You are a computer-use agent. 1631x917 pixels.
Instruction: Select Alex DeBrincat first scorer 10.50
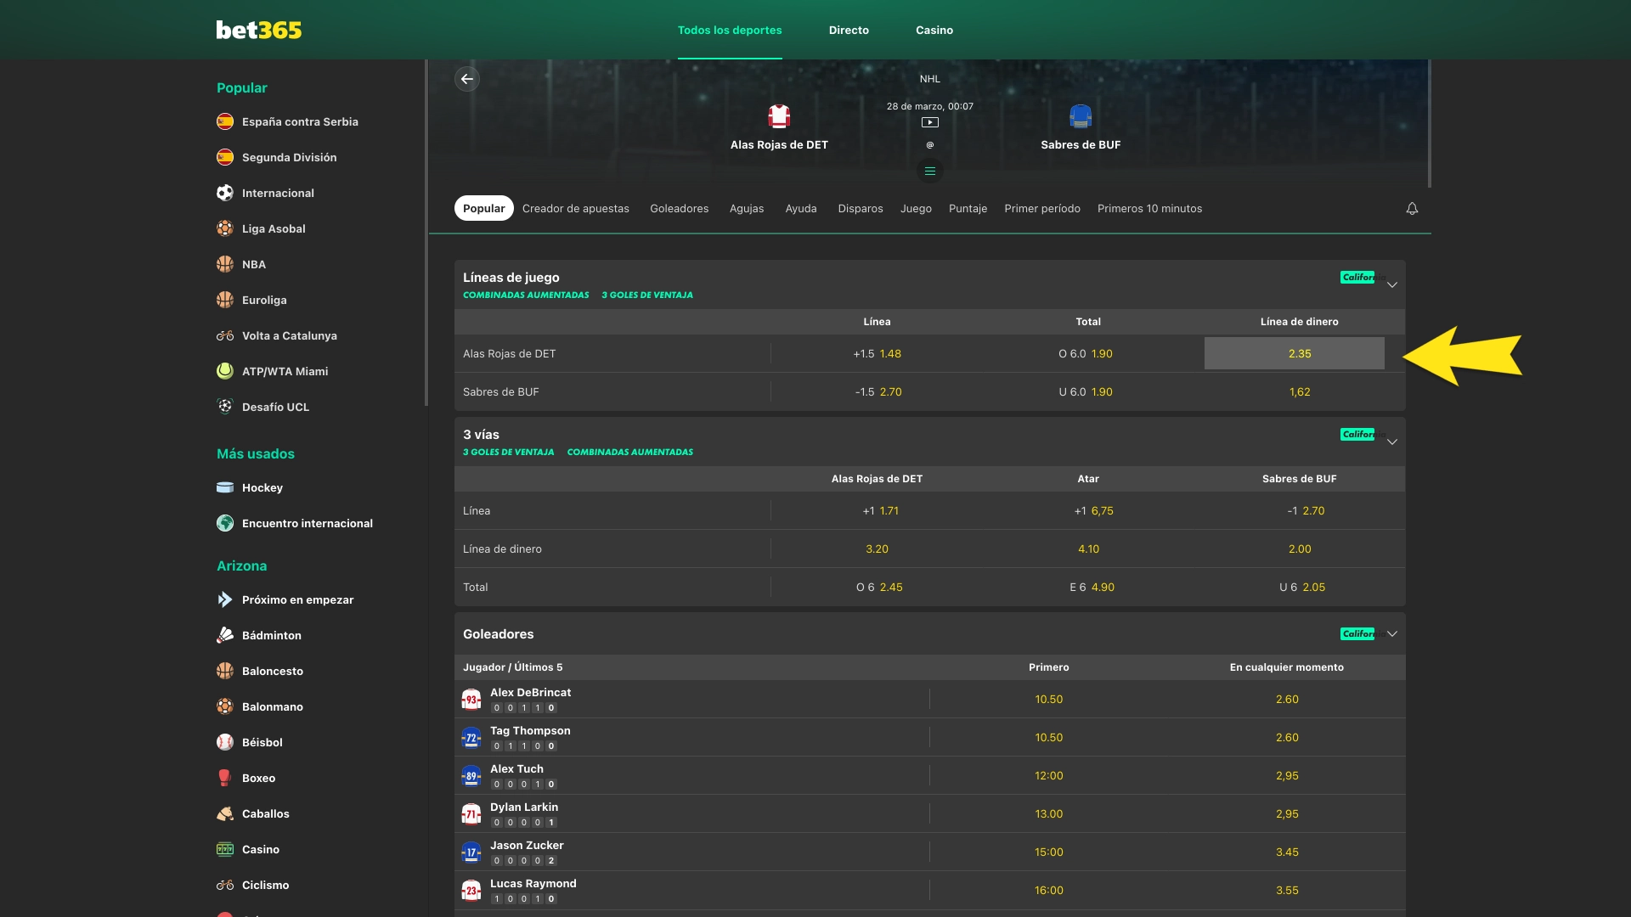pyautogui.click(x=1049, y=699)
